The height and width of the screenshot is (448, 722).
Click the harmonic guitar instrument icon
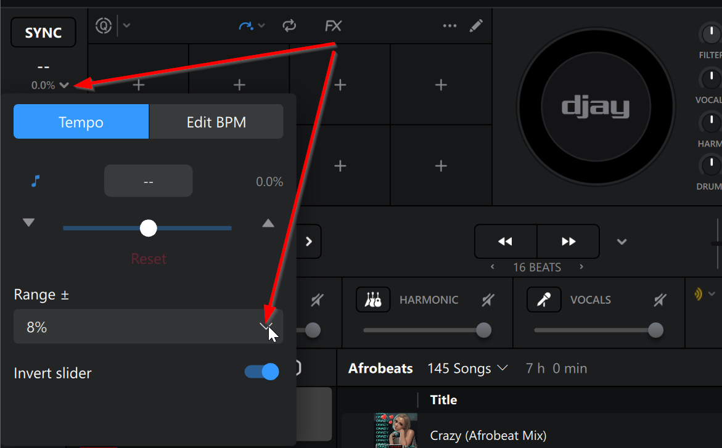pyautogui.click(x=372, y=300)
